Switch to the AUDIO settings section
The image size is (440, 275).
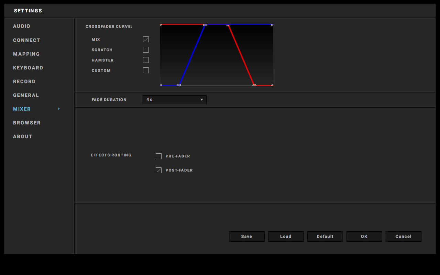point(21,26)
